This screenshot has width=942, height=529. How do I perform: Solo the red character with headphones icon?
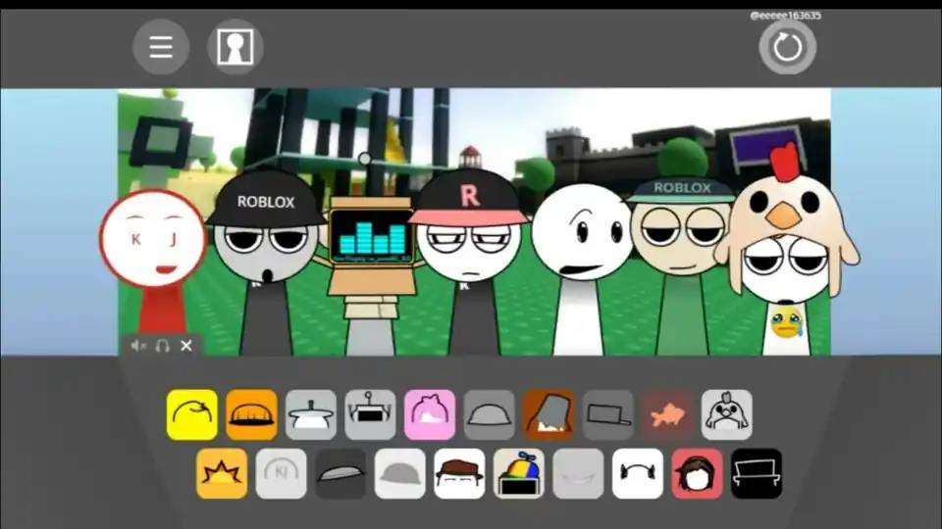(x=162, y=346)
